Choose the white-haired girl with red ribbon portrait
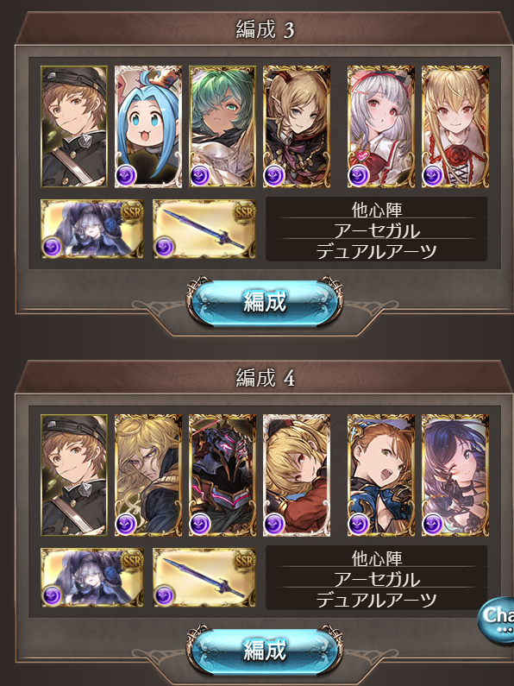The height and width of the screenshot is (686, 514). tap(381, 127)
